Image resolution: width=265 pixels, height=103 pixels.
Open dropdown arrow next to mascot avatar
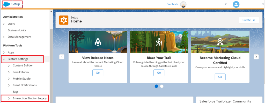point(226,4)
